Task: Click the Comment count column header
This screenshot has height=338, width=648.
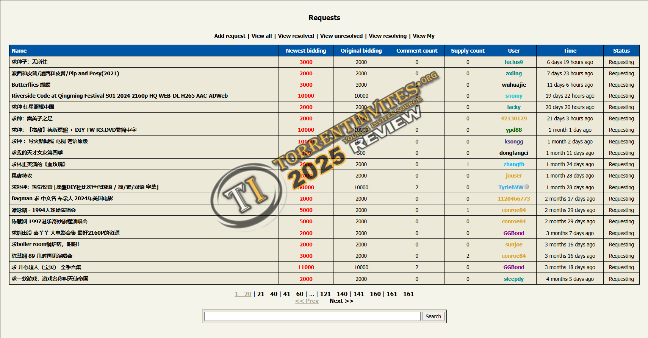Action: (x=417, y=51)
